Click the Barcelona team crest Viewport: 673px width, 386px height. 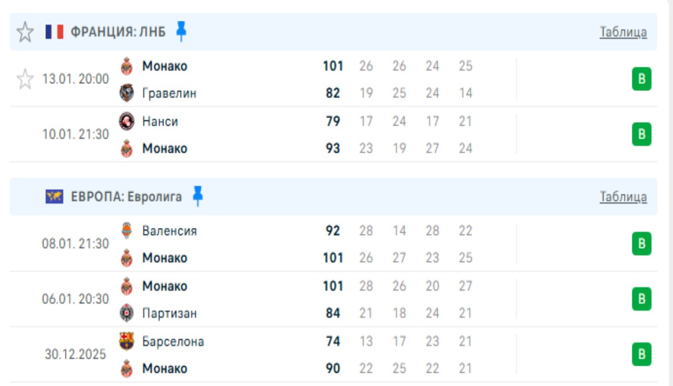pyautogui.click(x=126, y=341)
